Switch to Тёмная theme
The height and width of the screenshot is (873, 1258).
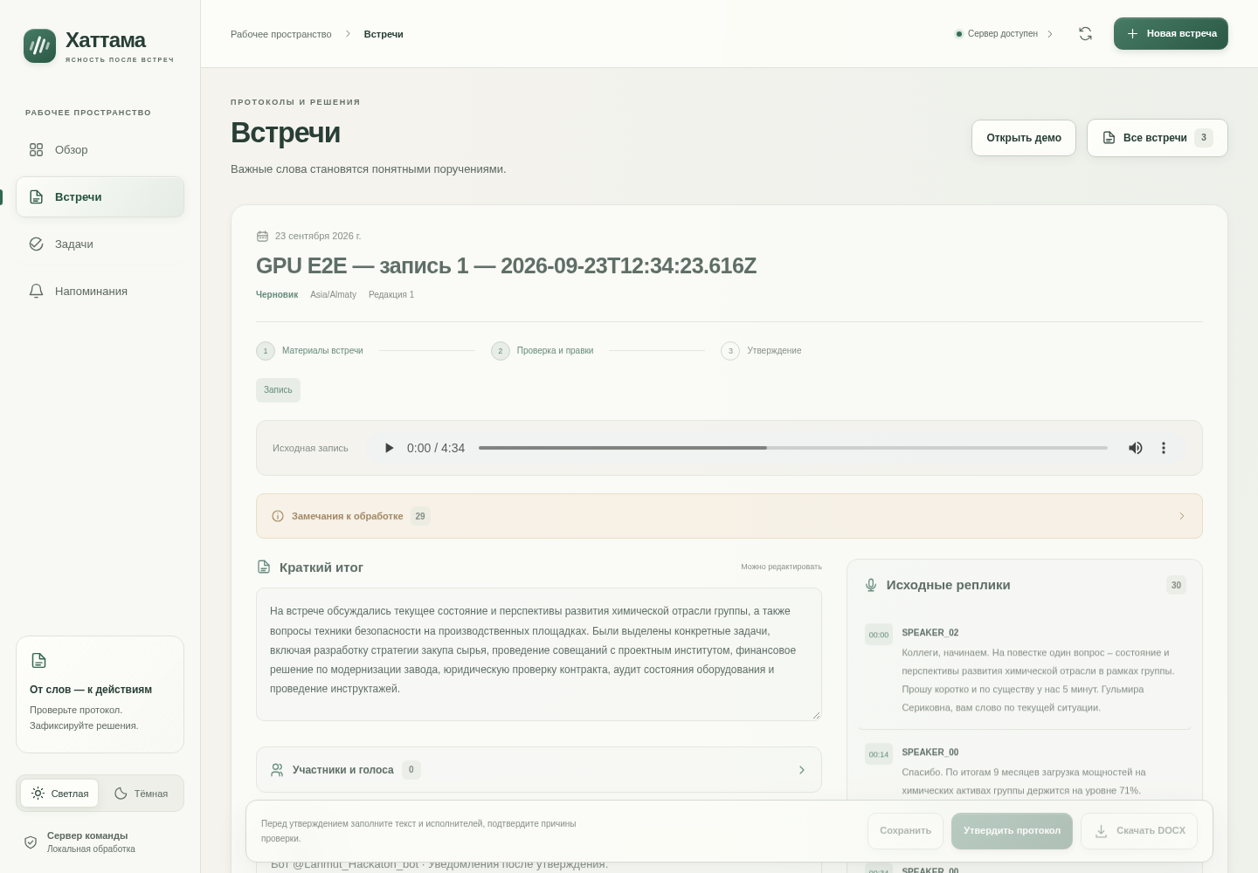pyautogui.click(x=142, y=794)
